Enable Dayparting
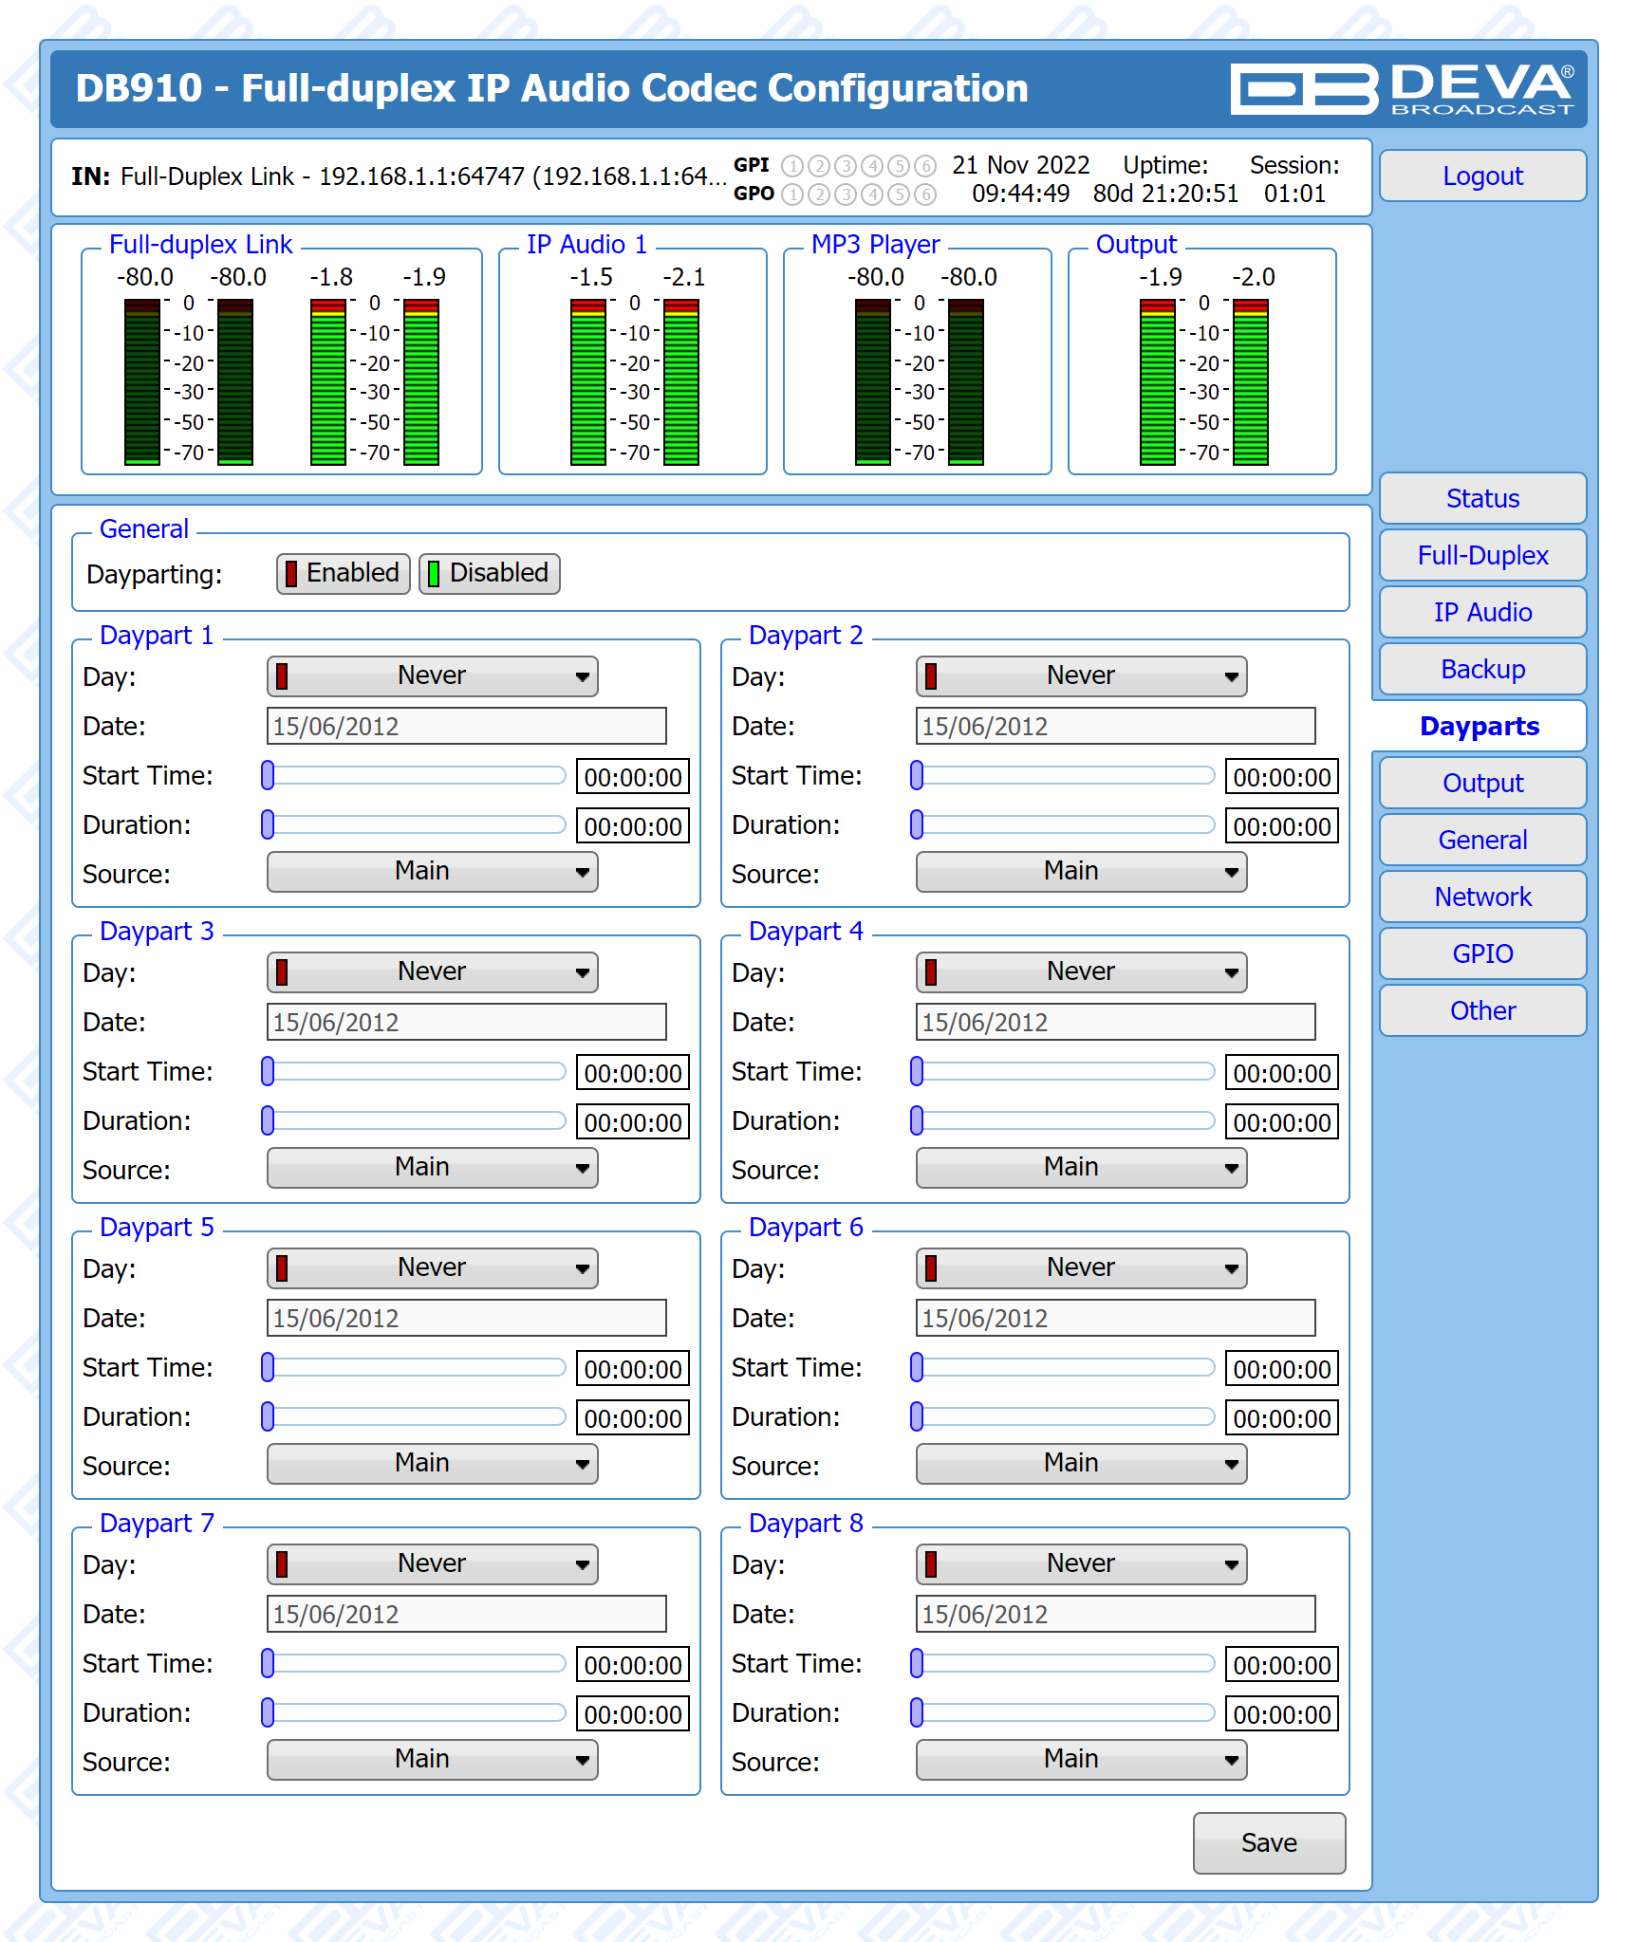The width and height of the screenshot is (1638, 1942). (343, 574)
